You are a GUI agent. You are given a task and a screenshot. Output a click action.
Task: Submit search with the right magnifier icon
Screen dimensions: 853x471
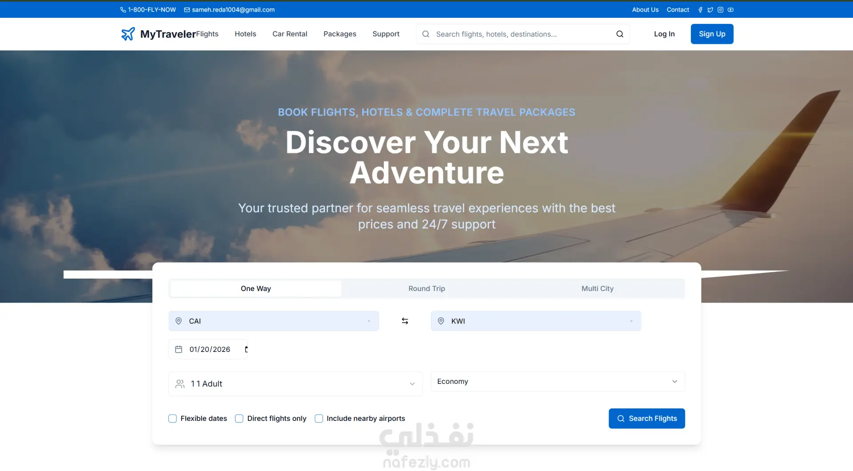620,34
